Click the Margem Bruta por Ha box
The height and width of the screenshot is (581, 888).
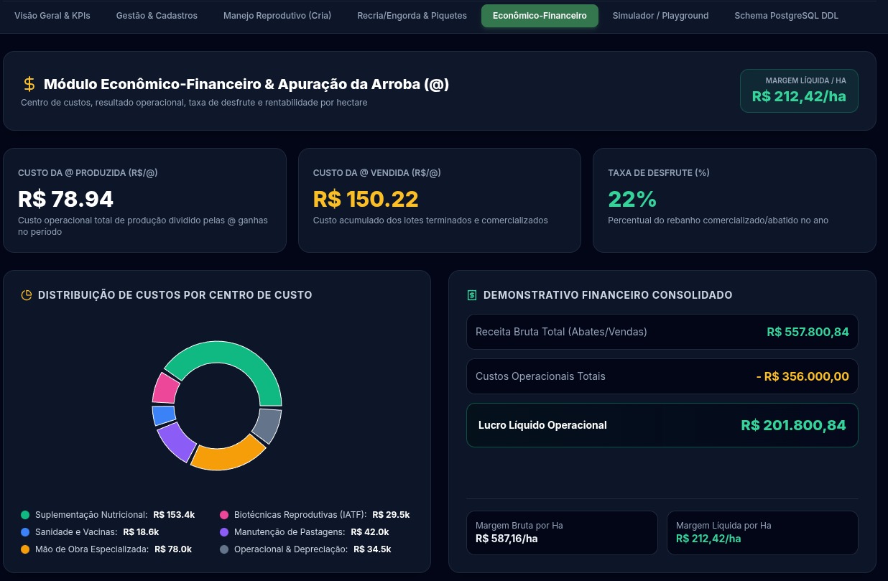click(562, 533)
